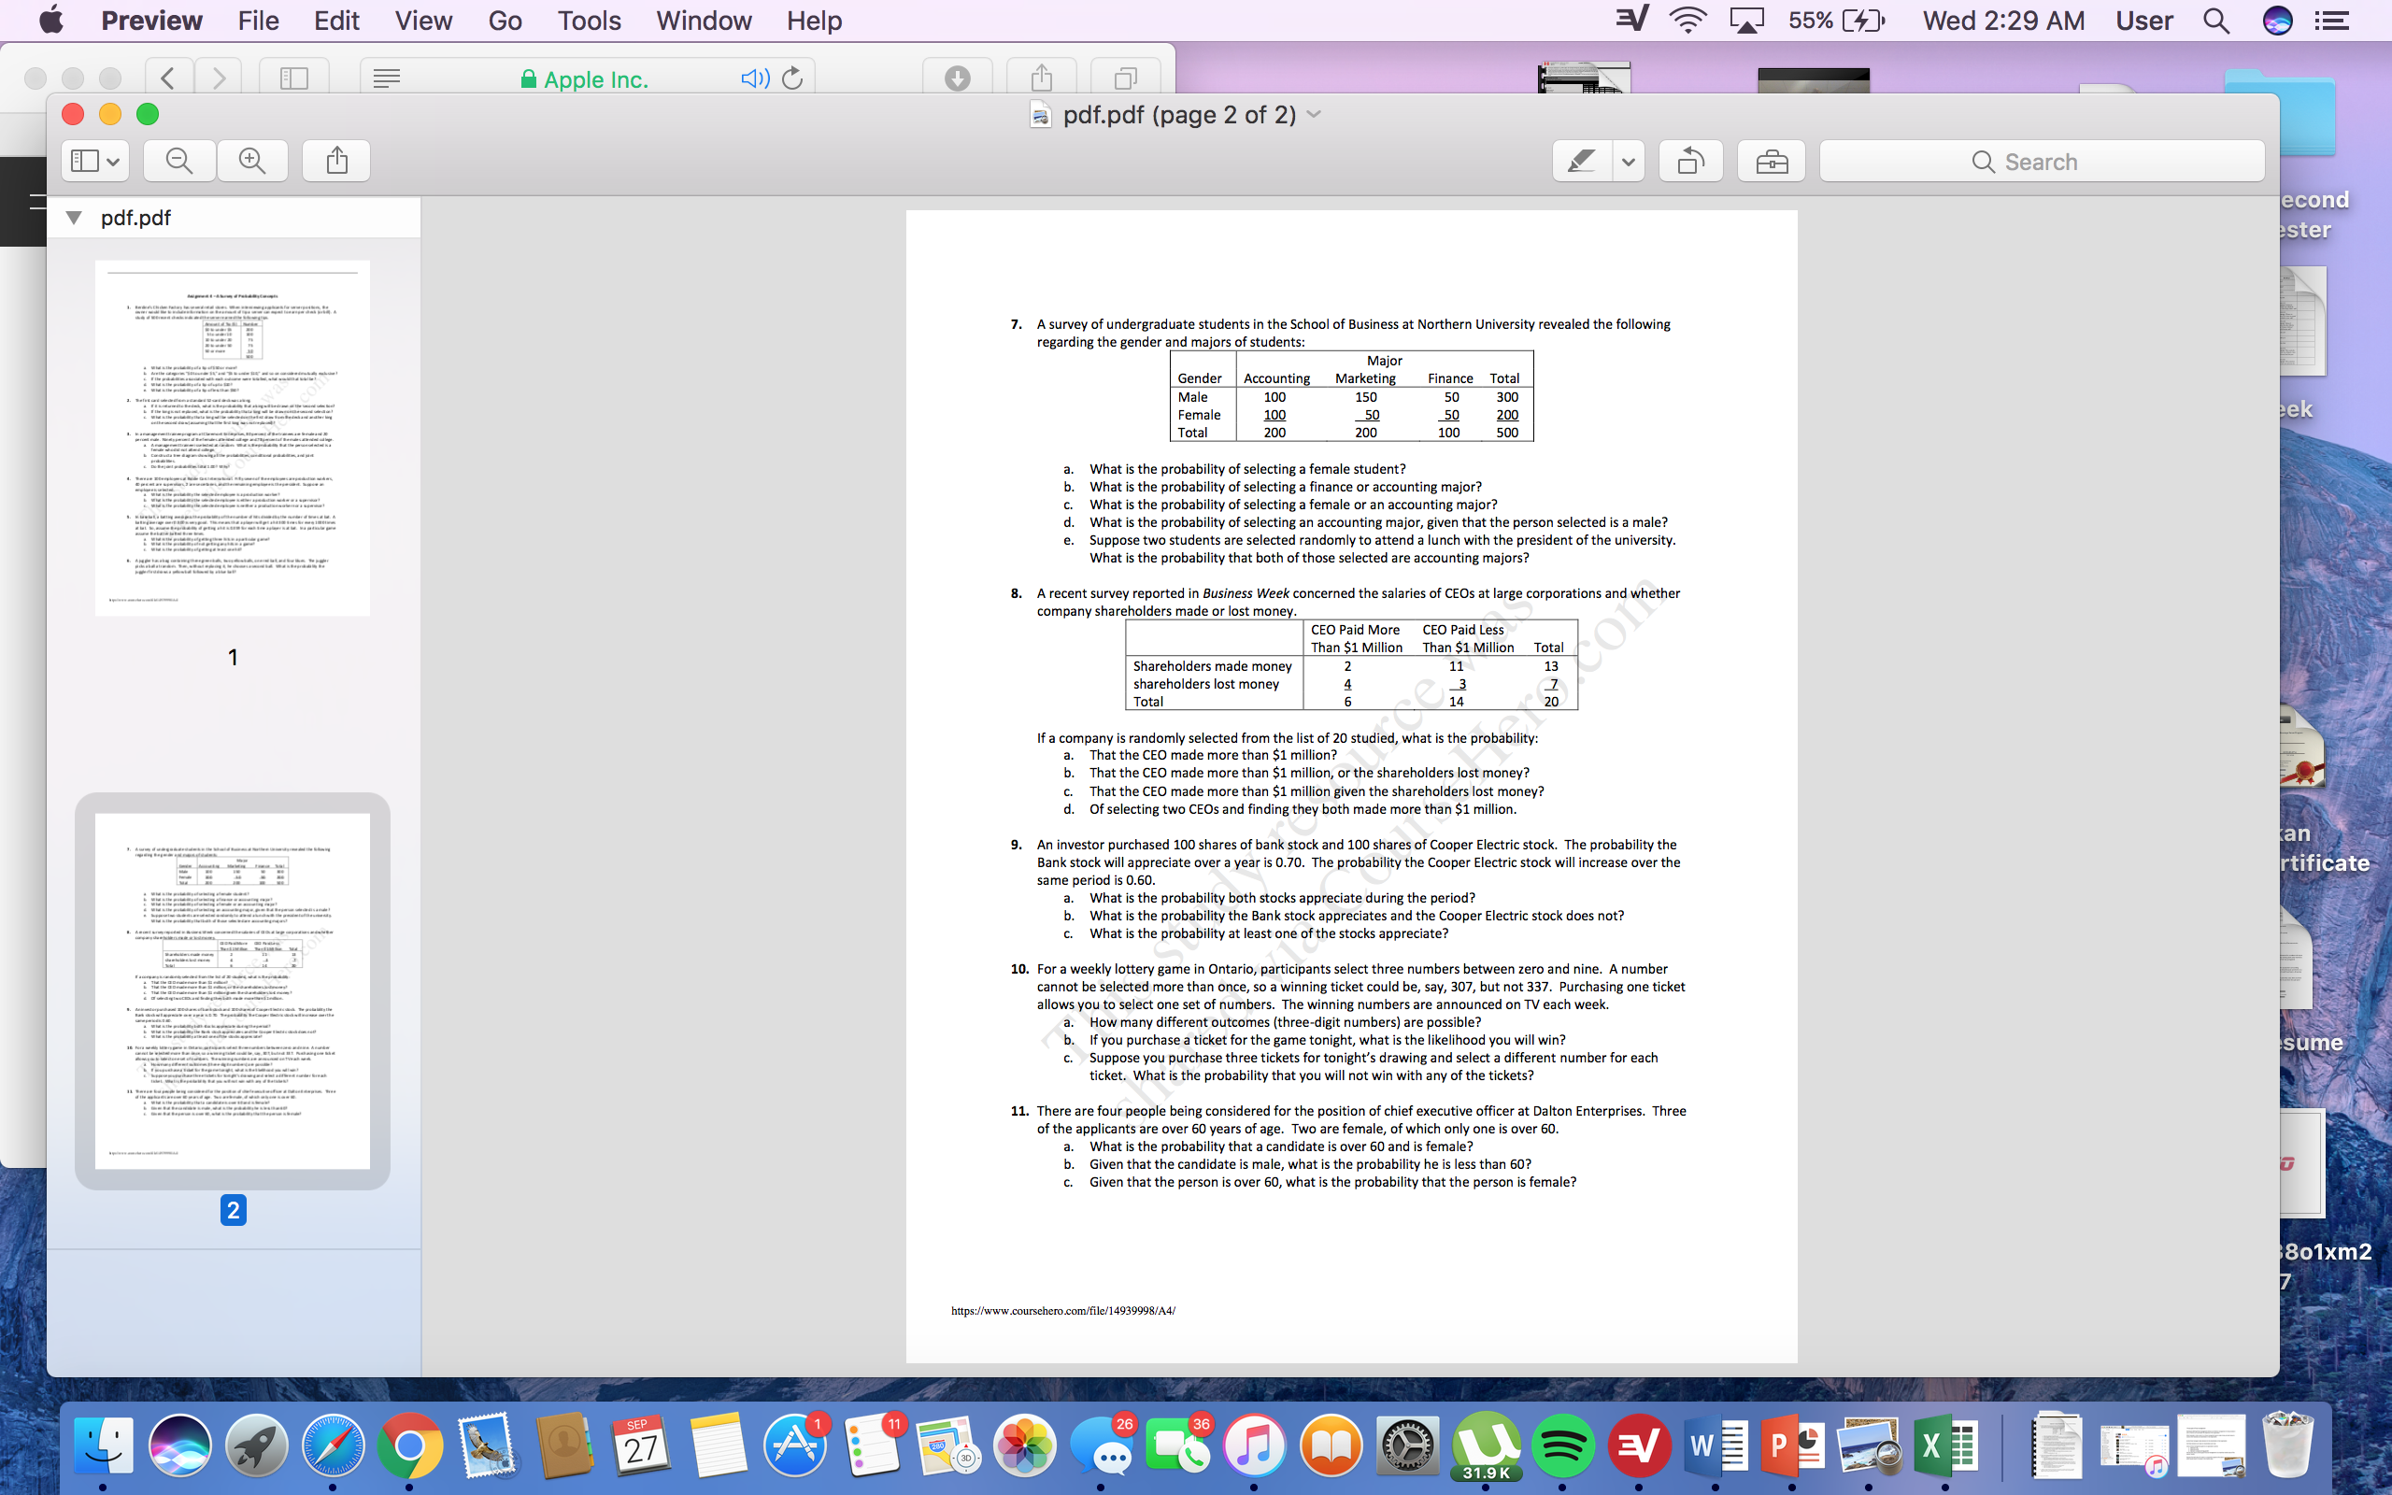Image resolution: width=2392 pixels, height=1495 pixels.
Task: Open the Share menu in Preview's toolbar
Action: pos(335,160)
